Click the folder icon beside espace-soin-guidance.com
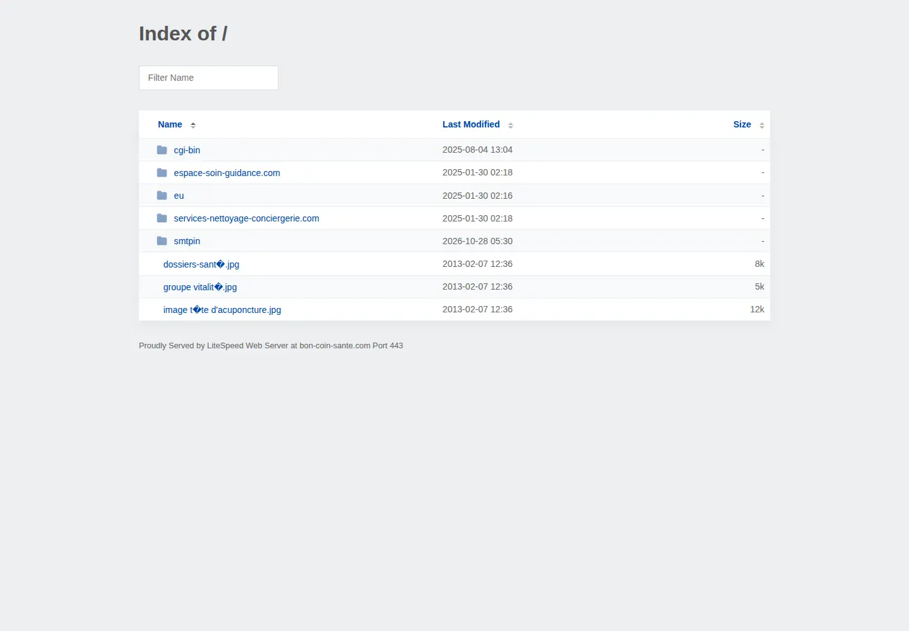The width and height of the screenshot is (909, 631). 162,173
